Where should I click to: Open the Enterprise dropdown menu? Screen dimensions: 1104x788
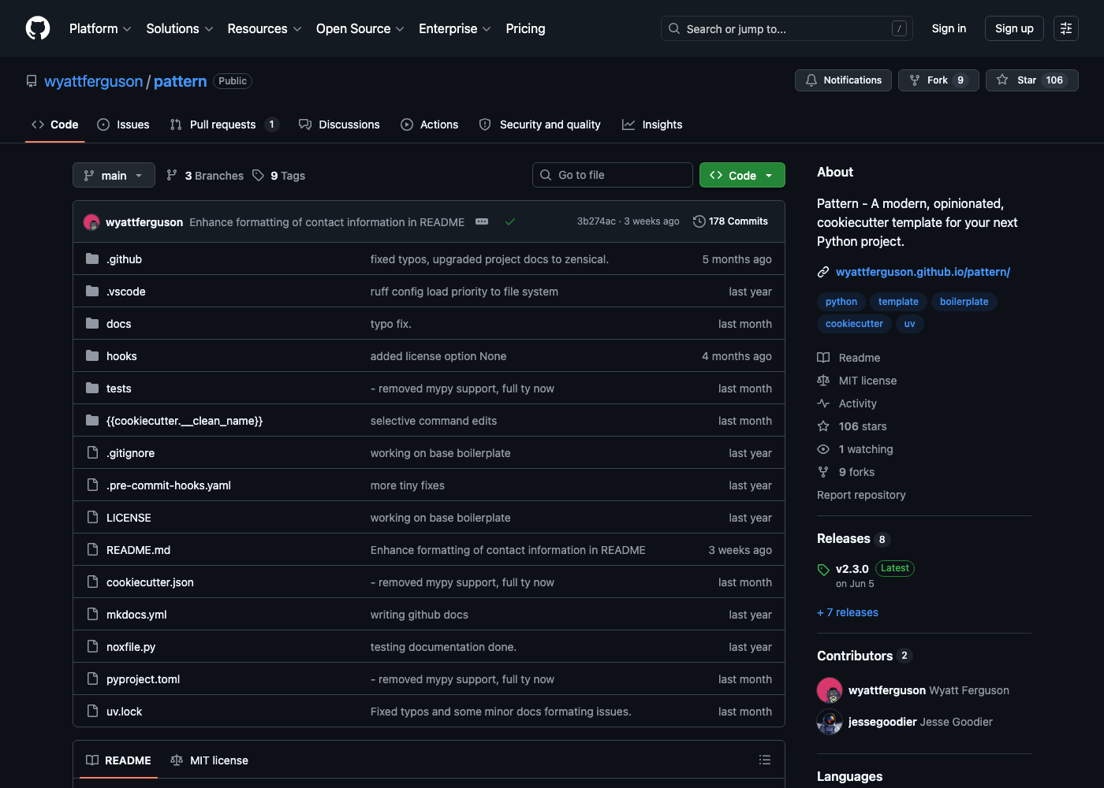click(455, 28)
